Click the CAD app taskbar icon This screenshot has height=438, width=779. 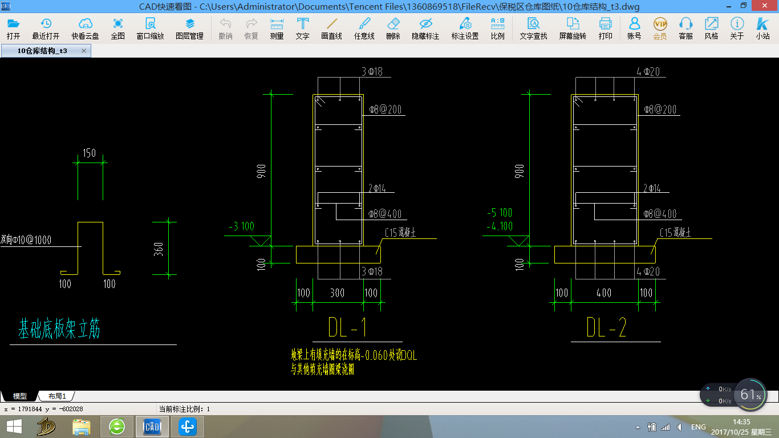(152, 427)
